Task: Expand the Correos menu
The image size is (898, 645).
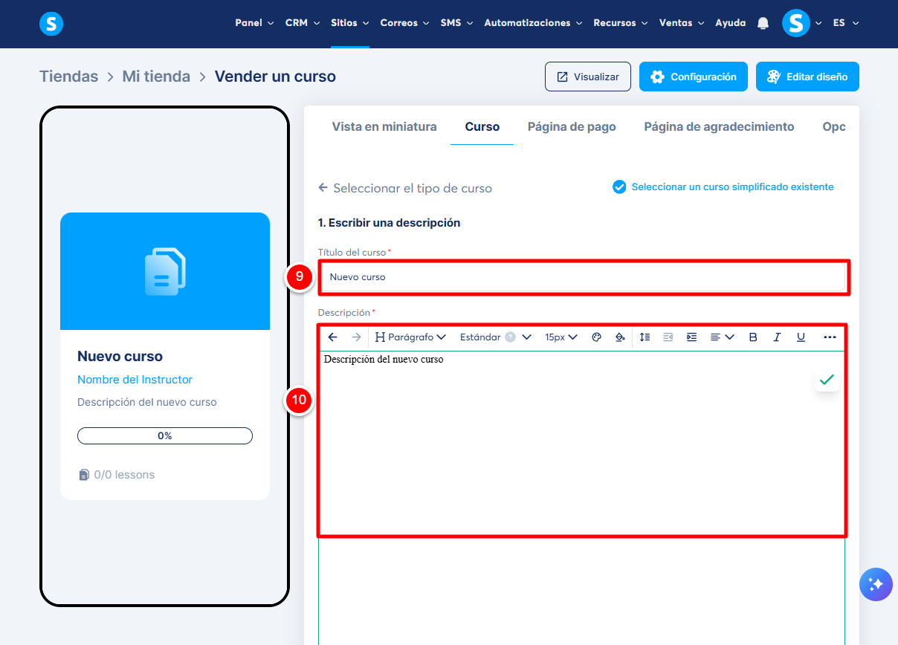Action: tap(405, 23)
